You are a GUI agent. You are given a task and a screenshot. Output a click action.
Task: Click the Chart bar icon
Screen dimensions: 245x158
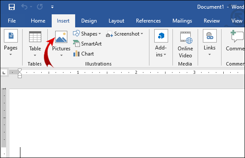(x=76, y=53)
